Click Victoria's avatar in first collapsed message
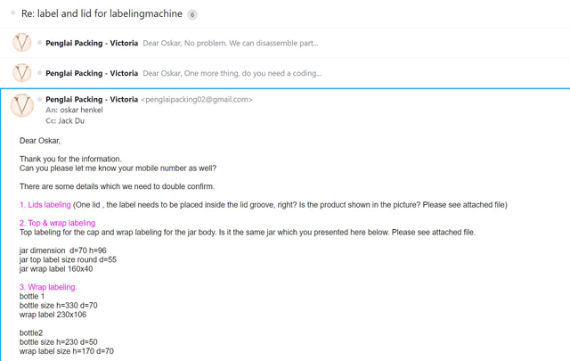 21,43
